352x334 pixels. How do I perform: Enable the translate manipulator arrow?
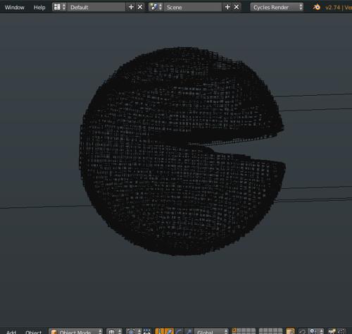pyautogui.click(x=169, y=331)
